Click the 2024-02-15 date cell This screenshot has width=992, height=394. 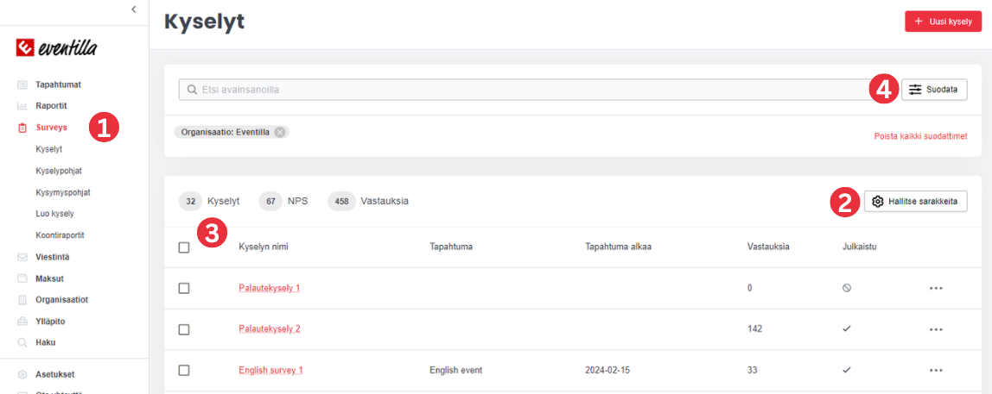(607, 370)
